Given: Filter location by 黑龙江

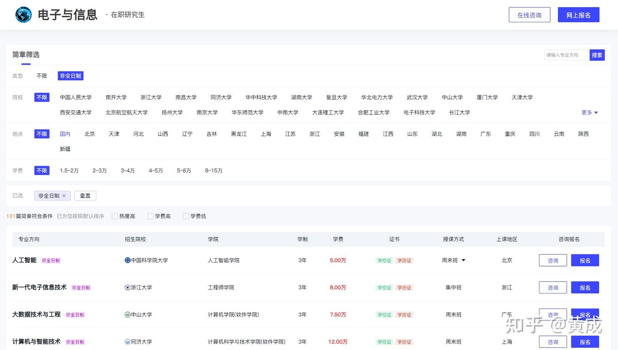Looking at the screenshot, I should (x=239, y=134).
